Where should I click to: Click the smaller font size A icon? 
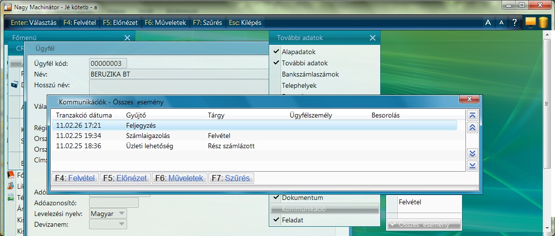click(501, 22)
